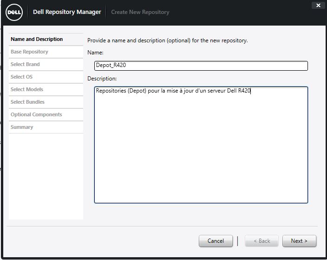Click the Dell logo icon

coord(14,12)
